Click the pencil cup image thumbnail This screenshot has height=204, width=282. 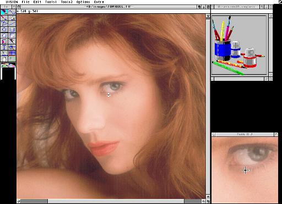pos(239,45)
